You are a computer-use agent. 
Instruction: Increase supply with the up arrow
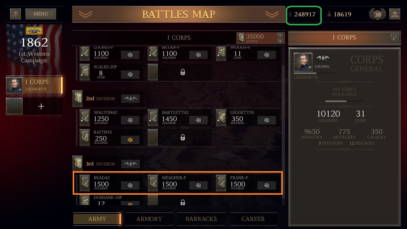[x=280, y=35]
